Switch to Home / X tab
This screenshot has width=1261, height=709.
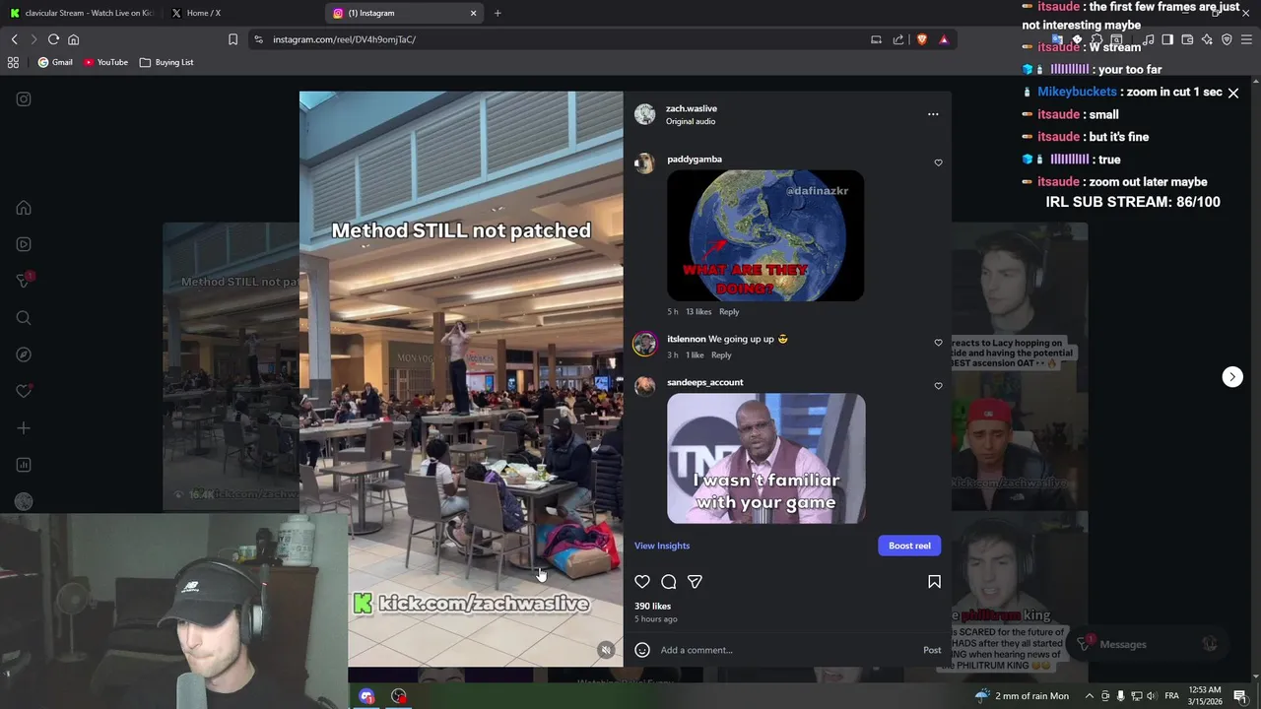241,13
